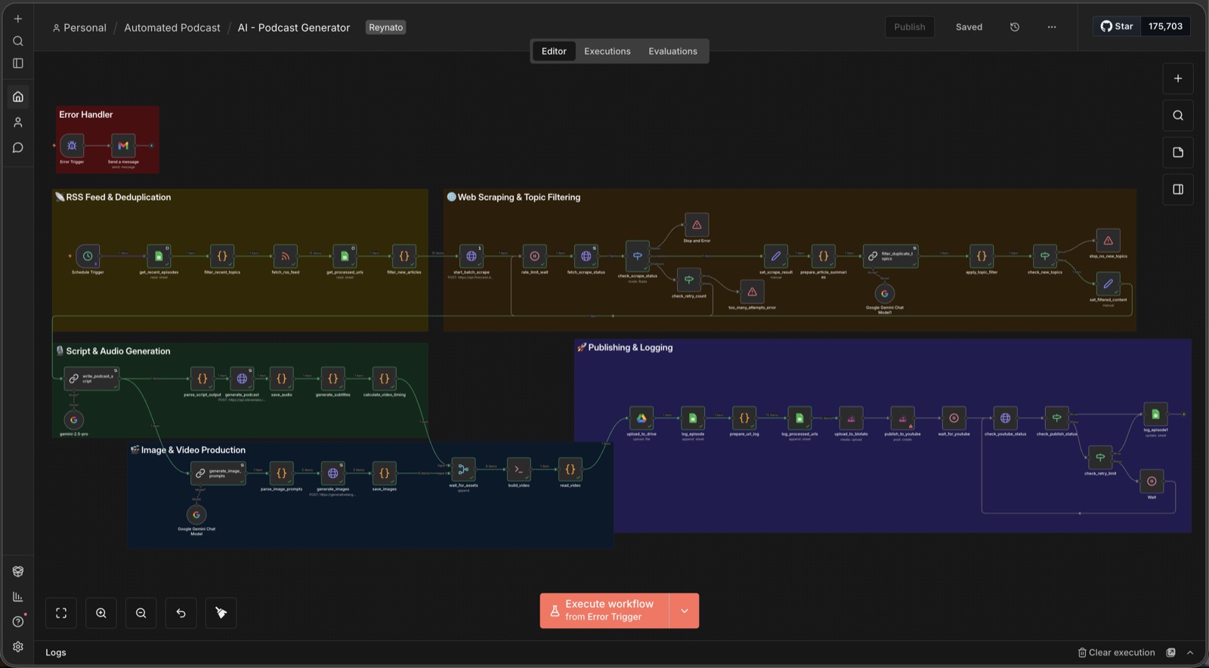Add a node with the canvas plus button

pyautogui.click(x=1178, y=78)
